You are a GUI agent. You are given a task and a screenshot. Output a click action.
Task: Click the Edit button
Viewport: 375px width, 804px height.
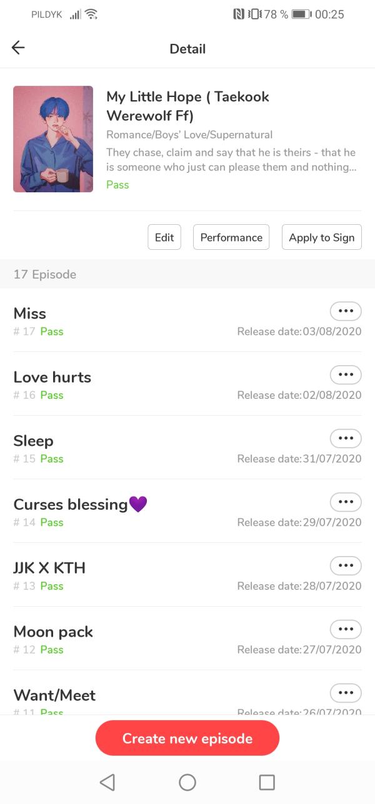click(x=164, y=237)
